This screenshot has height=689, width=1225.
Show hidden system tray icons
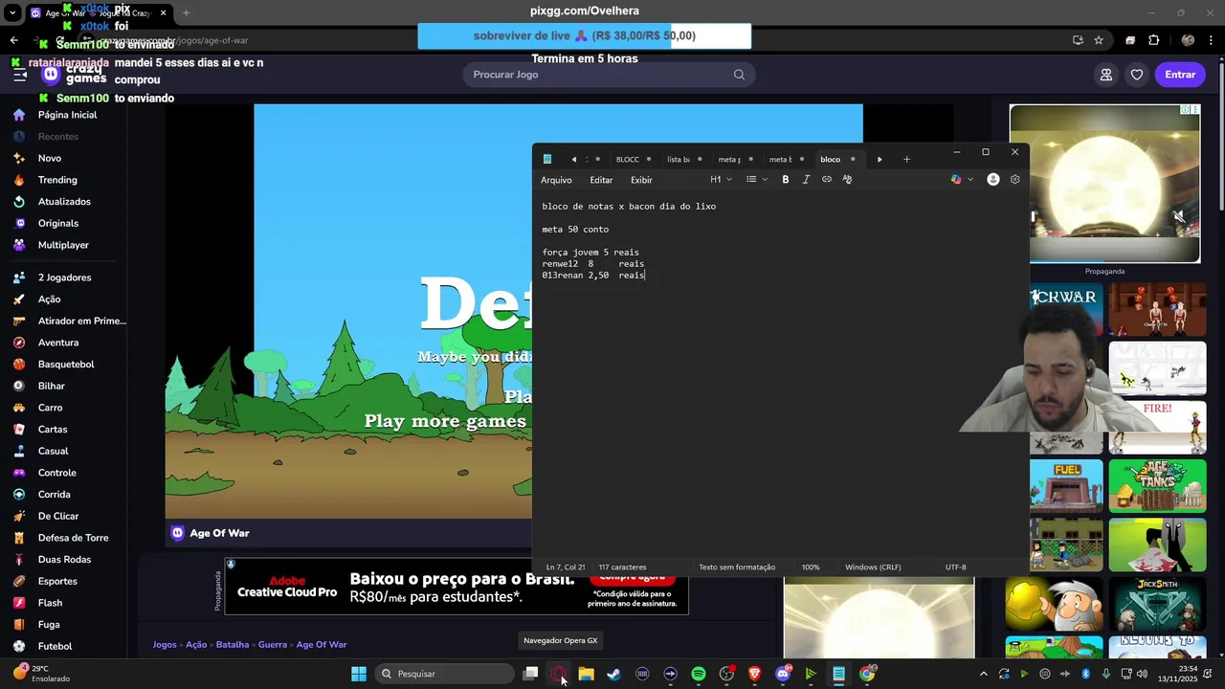pos(982,674)
